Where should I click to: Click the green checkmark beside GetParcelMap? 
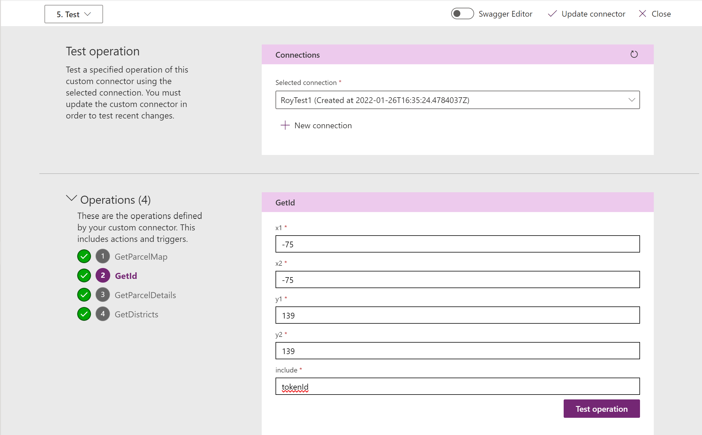tap(84, 256)
